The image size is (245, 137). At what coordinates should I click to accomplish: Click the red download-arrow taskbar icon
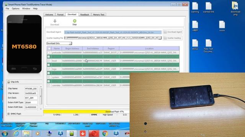pos(83,134)
